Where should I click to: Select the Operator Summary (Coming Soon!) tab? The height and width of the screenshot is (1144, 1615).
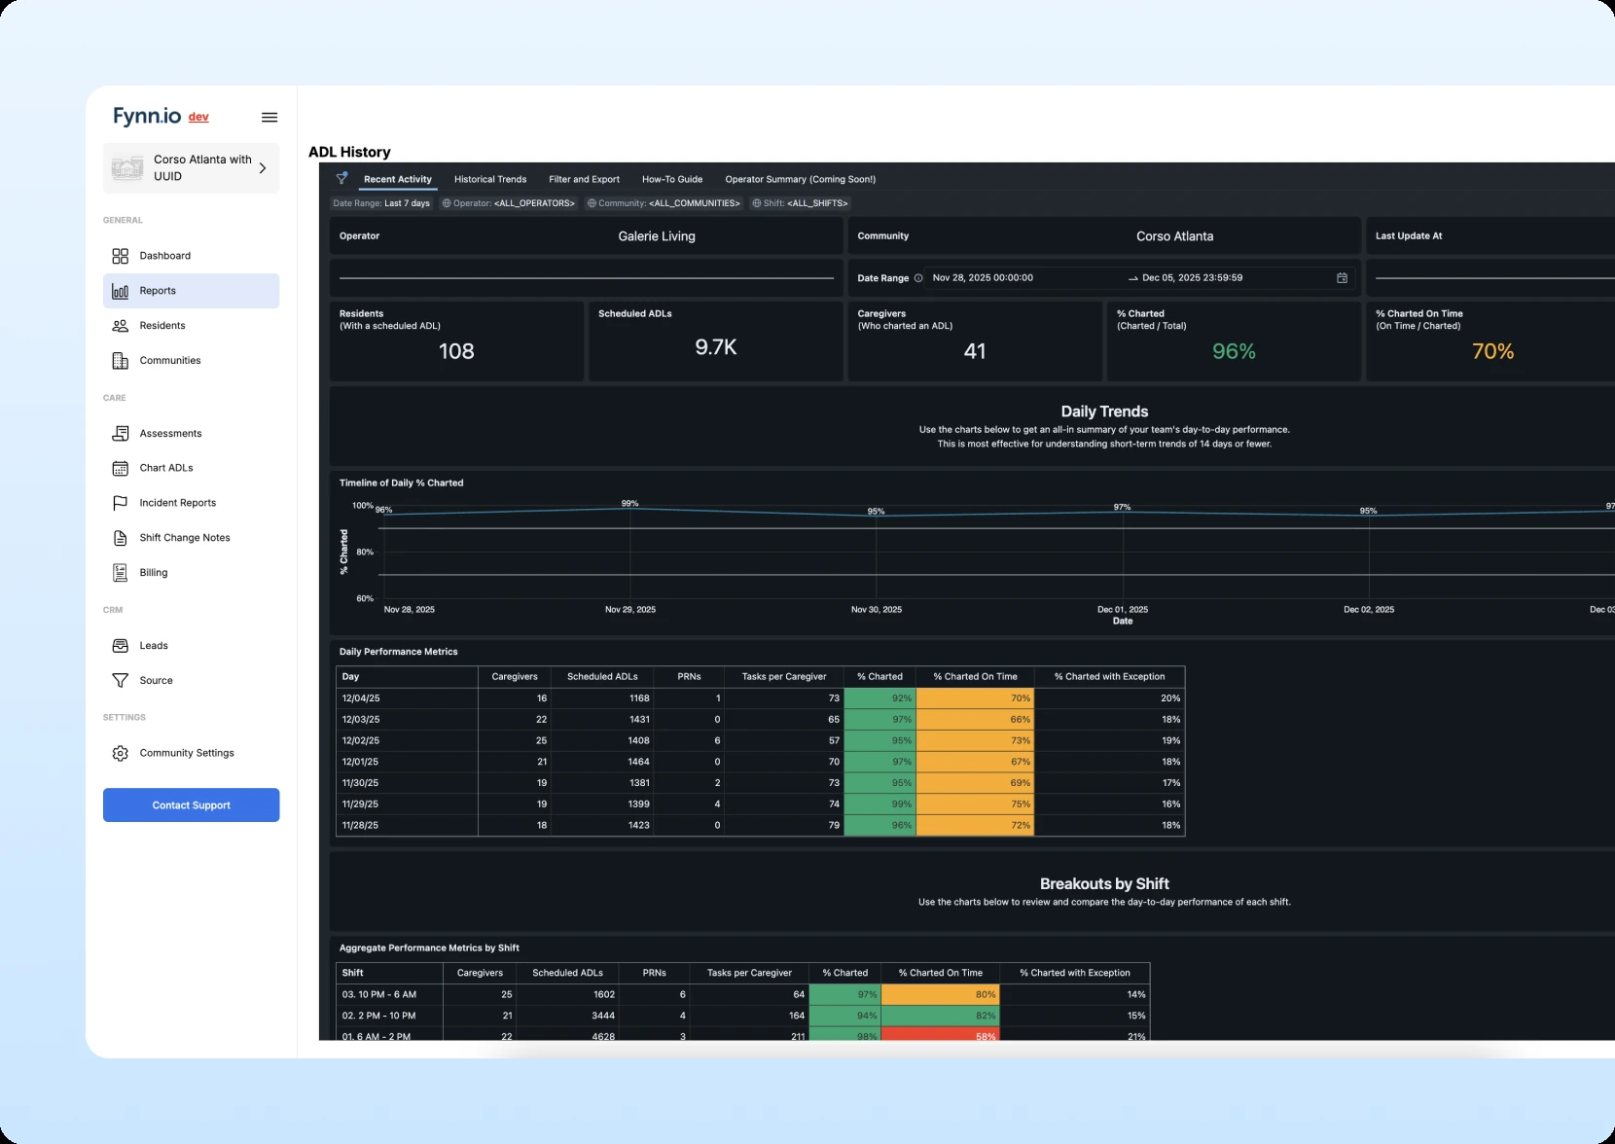coord(801,179)
